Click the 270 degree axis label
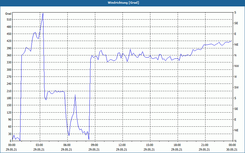The image size is (245, 153). [9, 77]
